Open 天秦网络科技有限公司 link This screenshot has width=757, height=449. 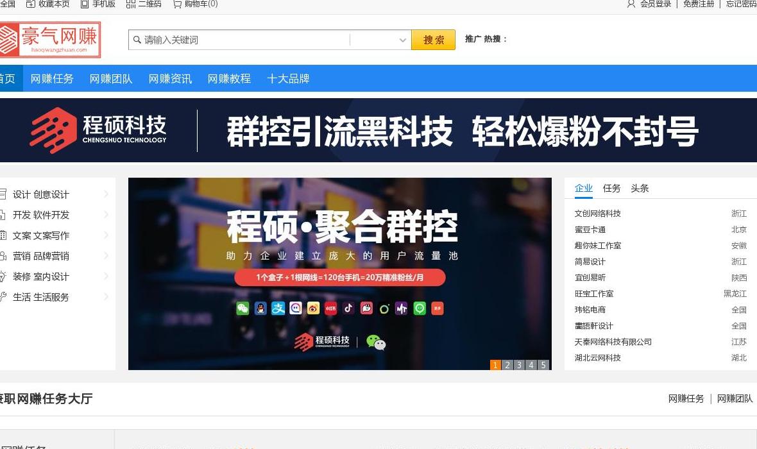click(x=613, y=342)
